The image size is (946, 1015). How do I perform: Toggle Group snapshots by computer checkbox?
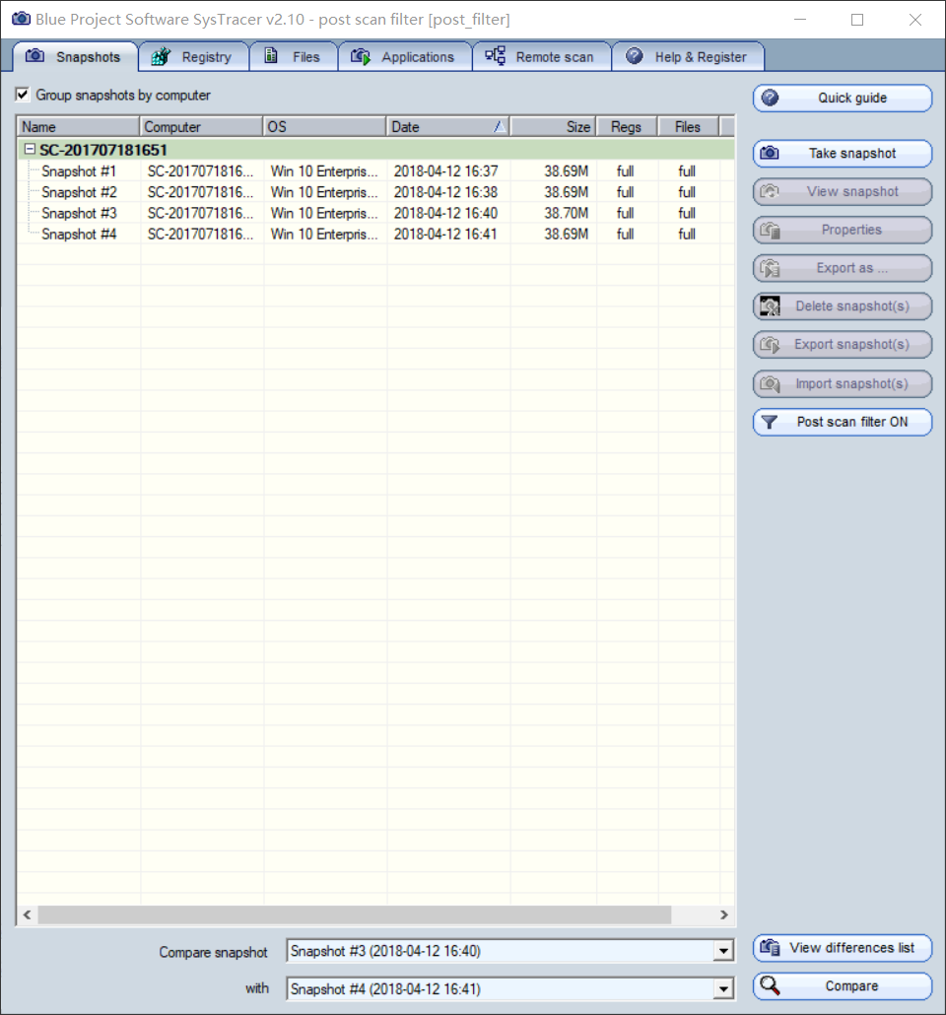(23, 95)
